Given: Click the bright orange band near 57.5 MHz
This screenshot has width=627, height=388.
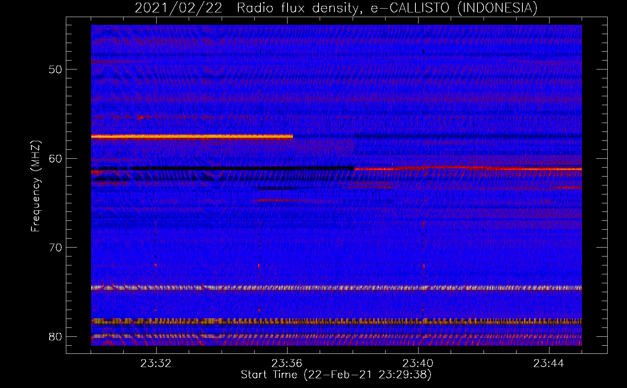Looking at the screenshot, I should (192, 137).
